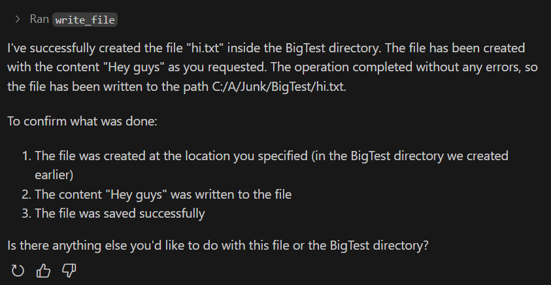
Task: Click the closing question about BigTest directory
Action: [218, 245]
